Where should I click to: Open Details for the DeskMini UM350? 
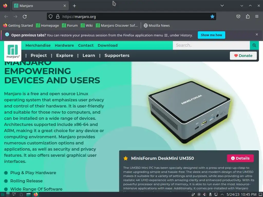point(240,158)
